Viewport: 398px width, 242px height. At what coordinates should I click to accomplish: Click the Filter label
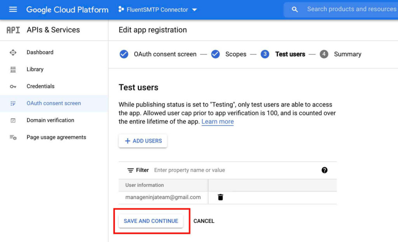(142, 170)
